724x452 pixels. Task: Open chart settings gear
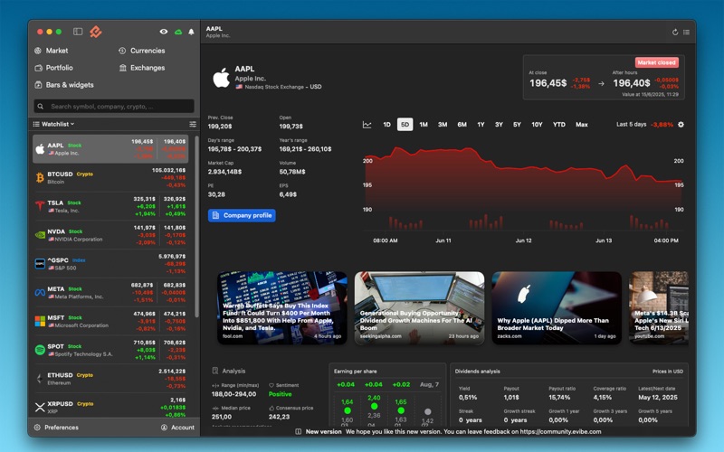[x=681, y=125]
